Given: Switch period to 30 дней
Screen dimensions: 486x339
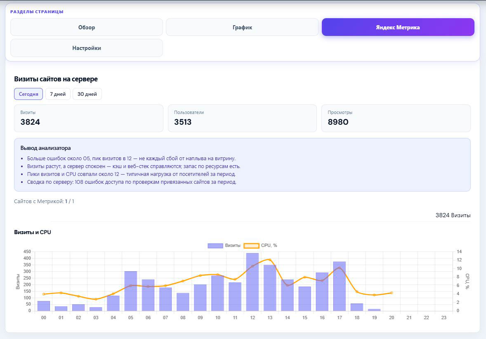Looking at the screenshot, I should [x=87, y=94].
